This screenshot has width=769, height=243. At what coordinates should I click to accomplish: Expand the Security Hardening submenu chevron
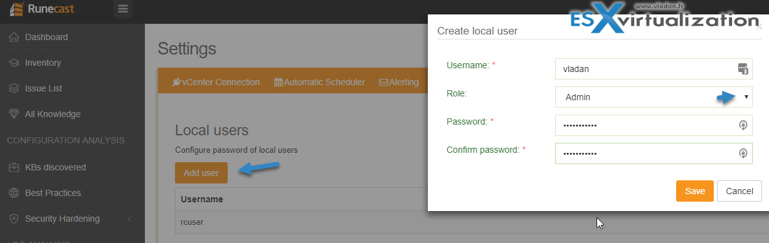pos(129,219)
